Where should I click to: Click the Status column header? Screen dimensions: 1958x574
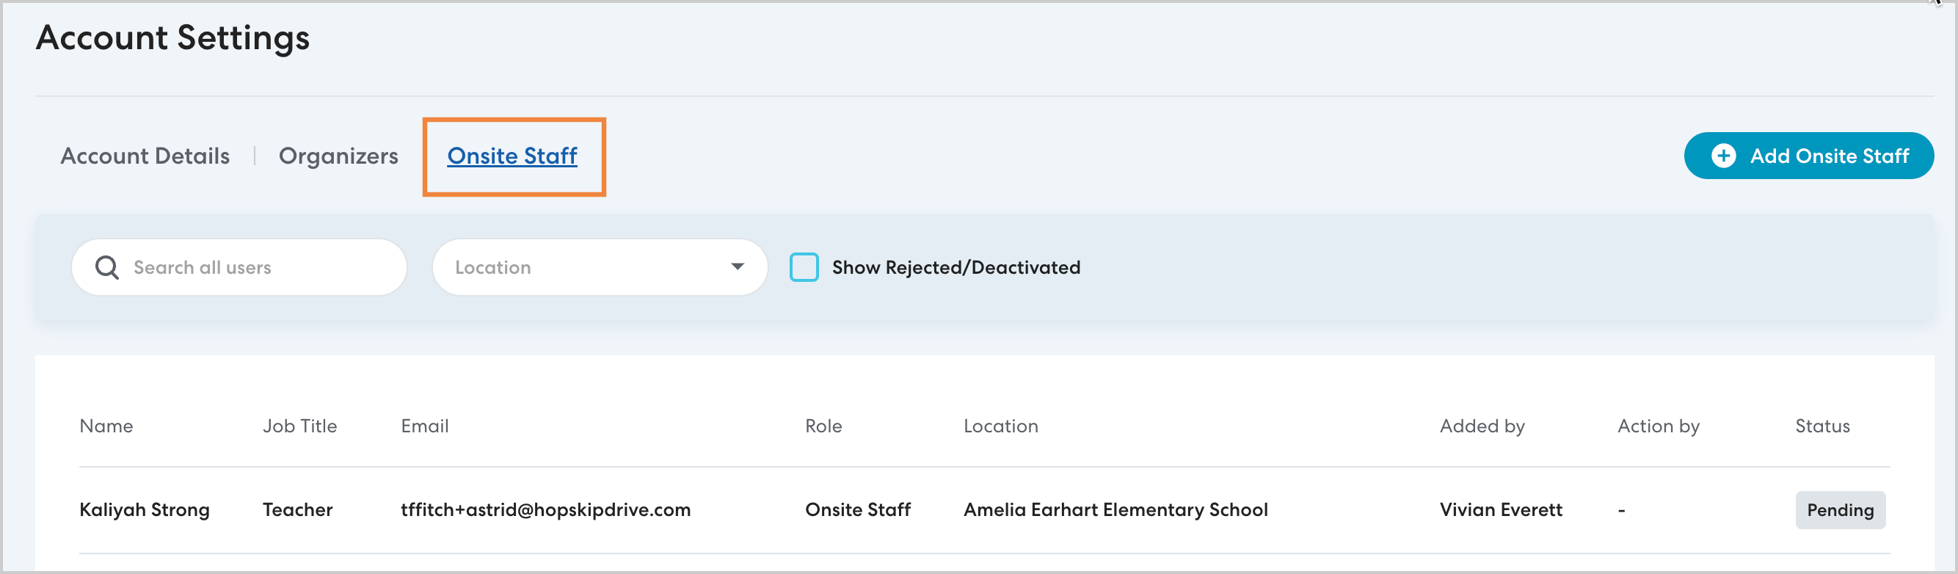coord(1822,426)
